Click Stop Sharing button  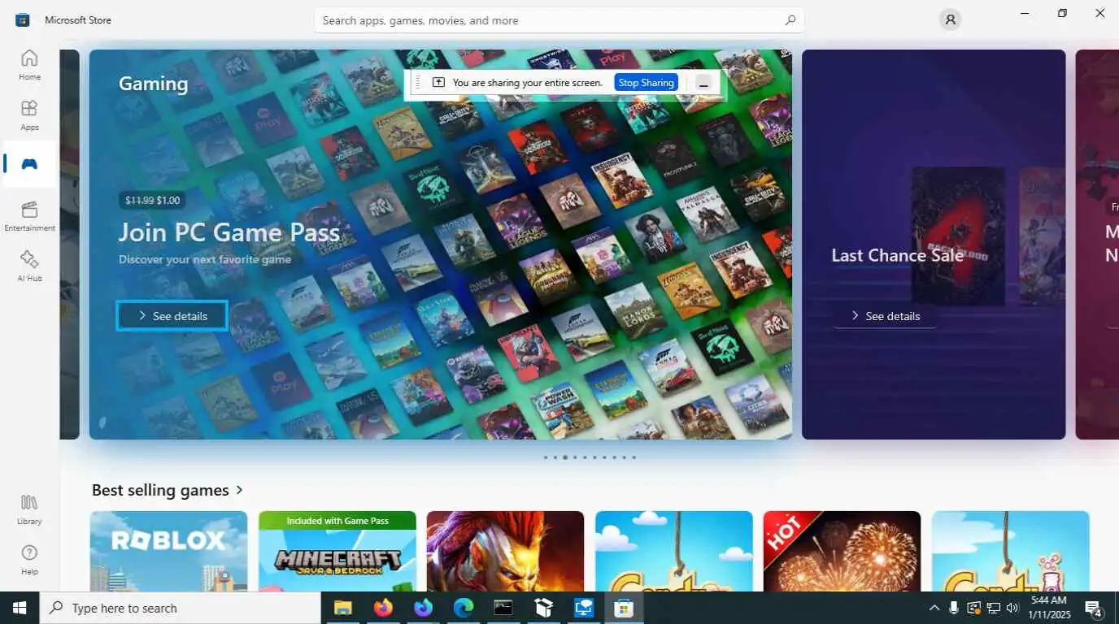[x=646, y=83]
